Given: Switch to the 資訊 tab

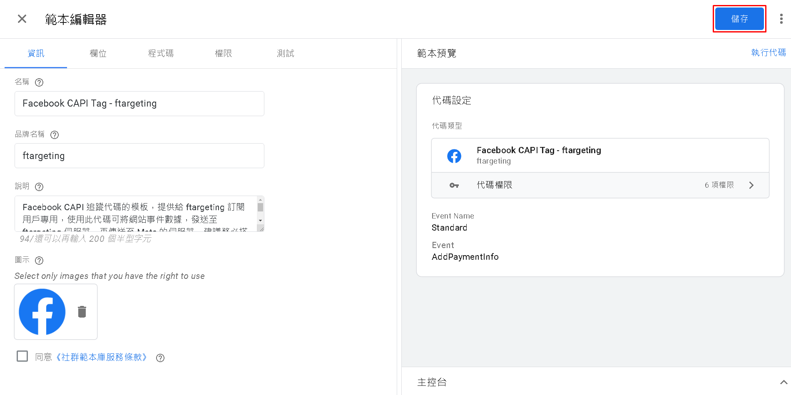Looking at the screenshot, I should (x=36, y=53).
